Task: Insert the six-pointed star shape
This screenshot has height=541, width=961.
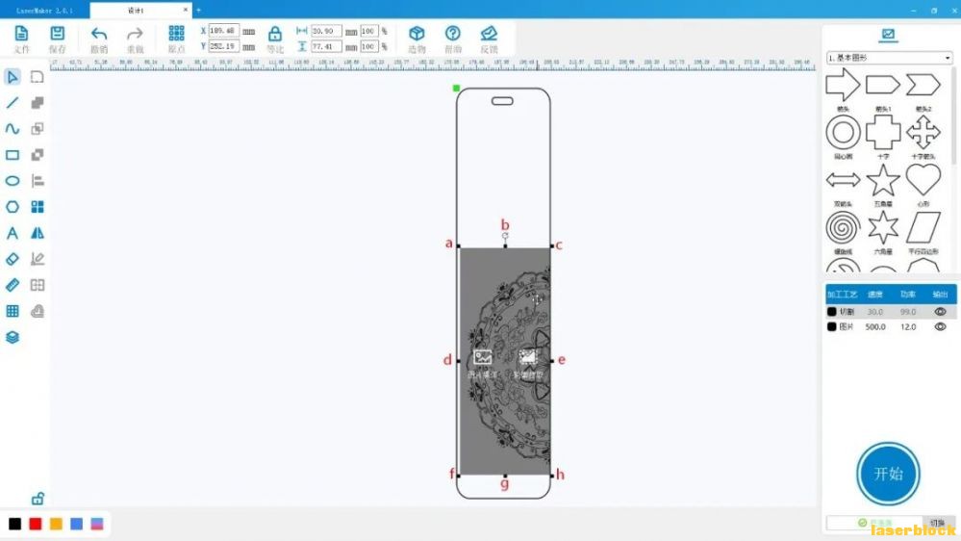Action: 883,227
